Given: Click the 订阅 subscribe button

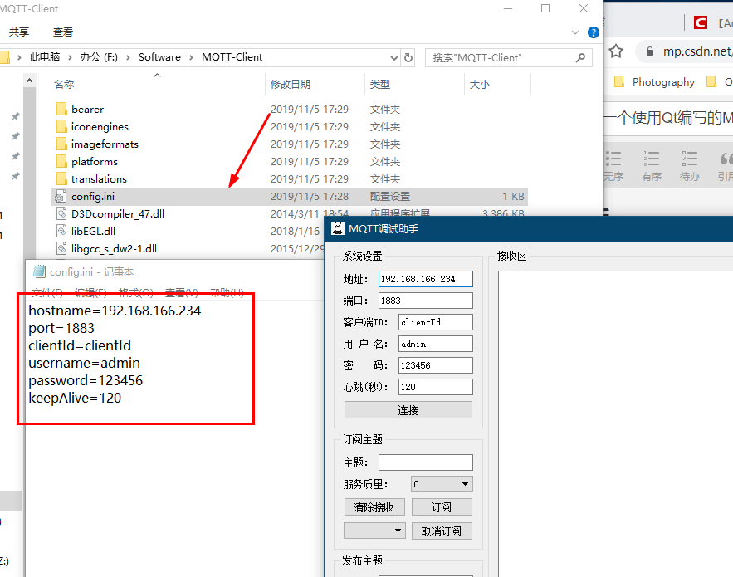Looking at the screenshot, I should coord(442,506).
